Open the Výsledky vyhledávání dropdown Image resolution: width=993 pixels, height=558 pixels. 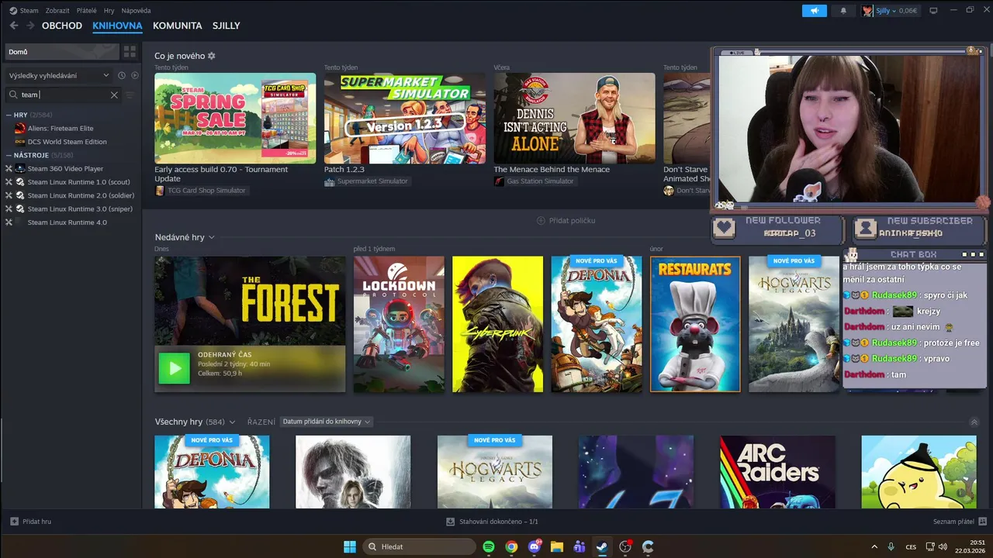pos(59,75)
